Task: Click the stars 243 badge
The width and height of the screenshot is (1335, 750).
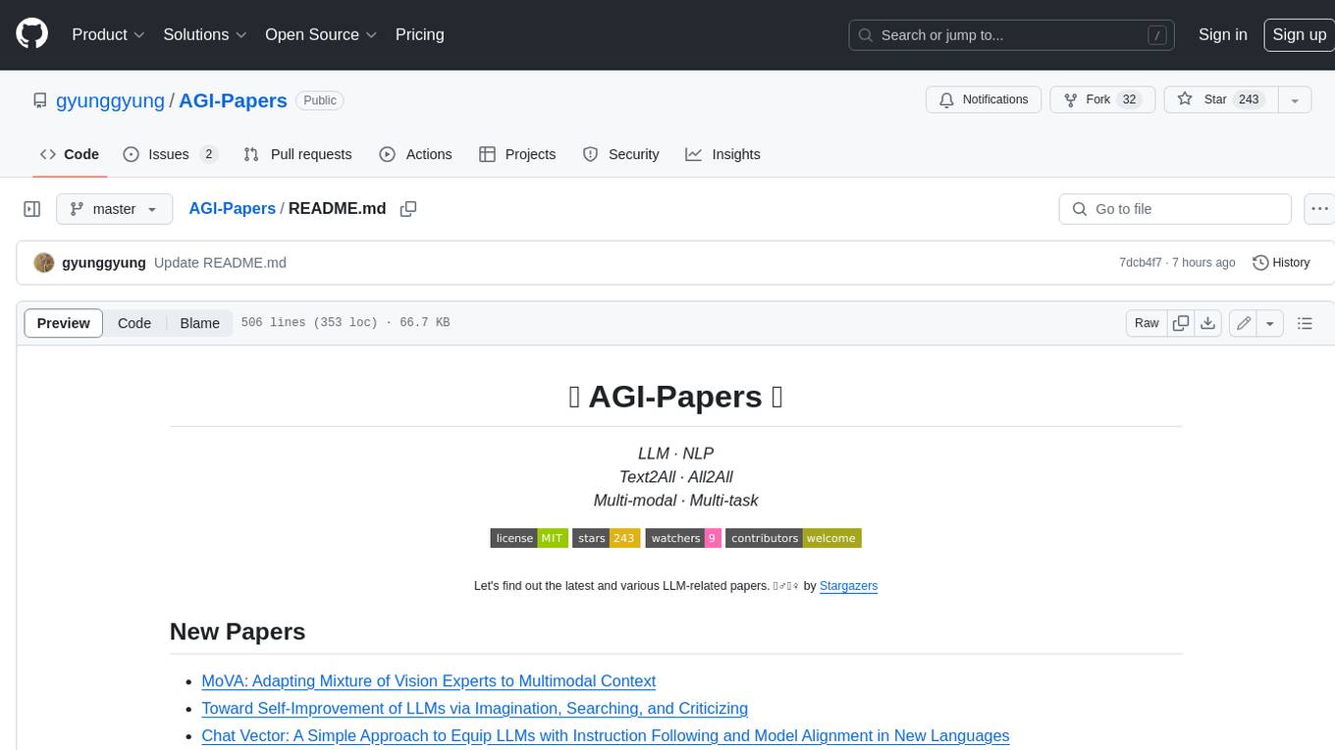Action: tap(607, 538)
